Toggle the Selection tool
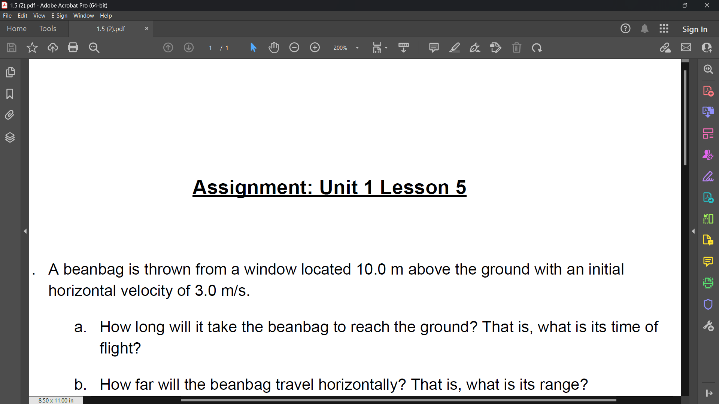Viewport: 719px width, 404px height. tap(254, 48)
